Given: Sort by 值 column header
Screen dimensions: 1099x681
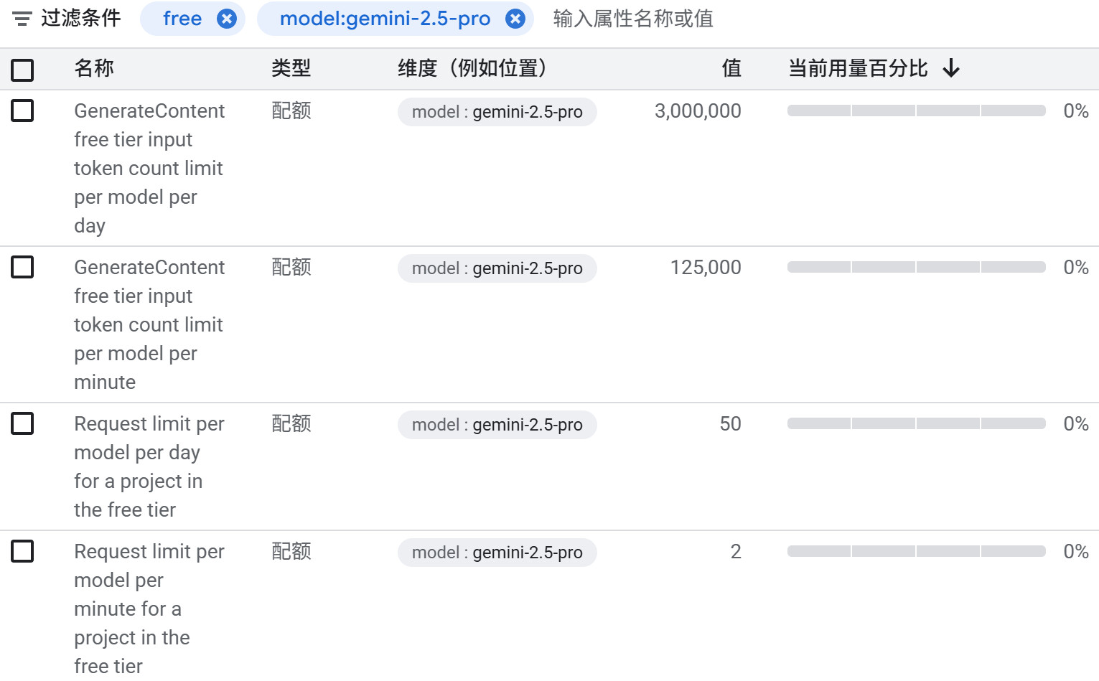Looking at the screenshot, I should 731,68.
